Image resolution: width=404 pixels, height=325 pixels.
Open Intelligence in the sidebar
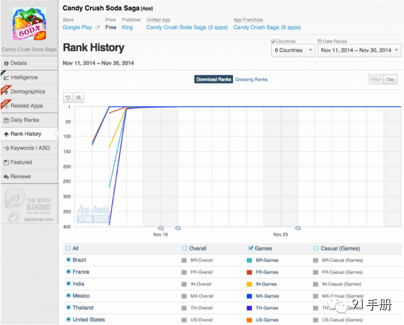(29, 77)
